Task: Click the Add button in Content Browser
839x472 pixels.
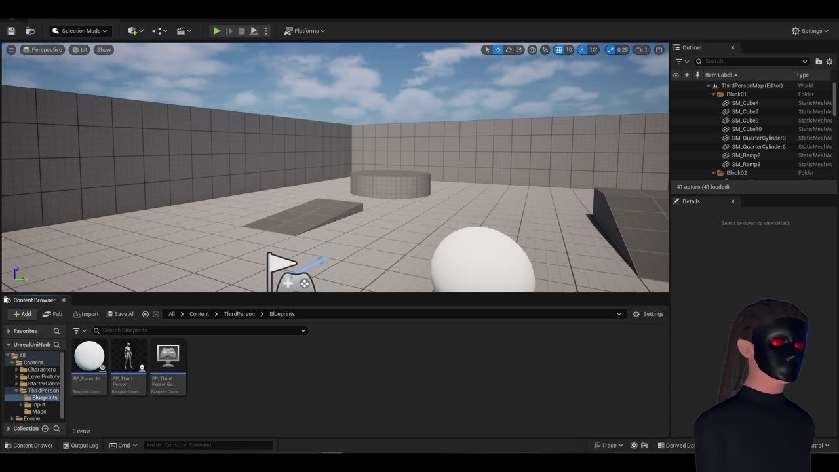Action: (22, 314)
